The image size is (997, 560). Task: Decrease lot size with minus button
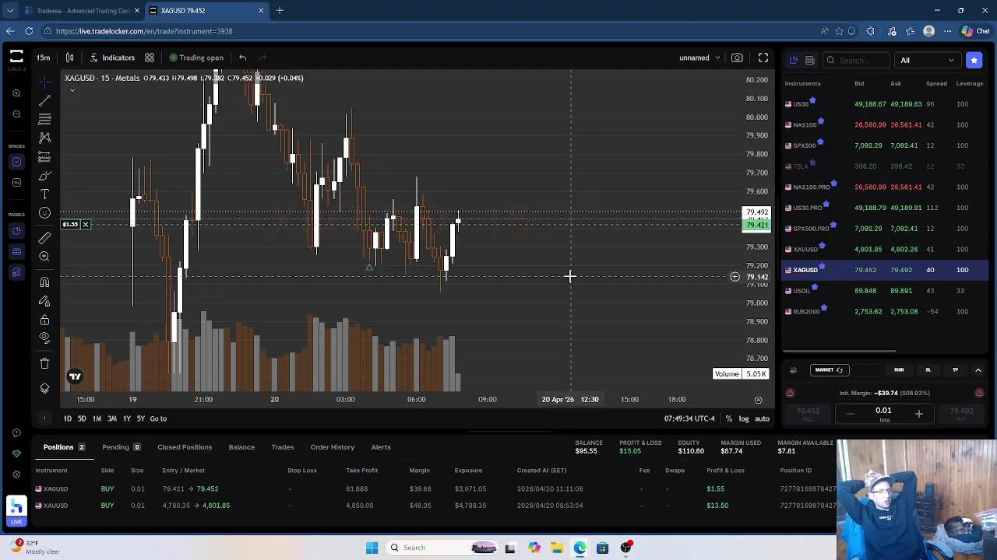point(850,414)
